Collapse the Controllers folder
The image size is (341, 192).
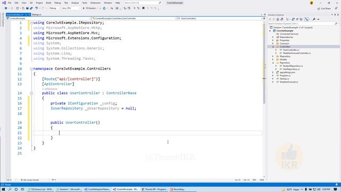273,47
